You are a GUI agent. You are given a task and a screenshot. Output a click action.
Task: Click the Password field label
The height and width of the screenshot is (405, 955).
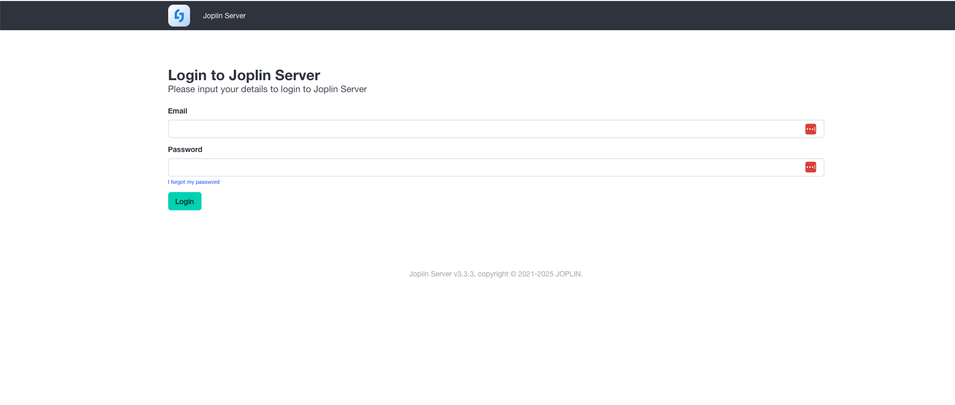[x=185, y=149]
